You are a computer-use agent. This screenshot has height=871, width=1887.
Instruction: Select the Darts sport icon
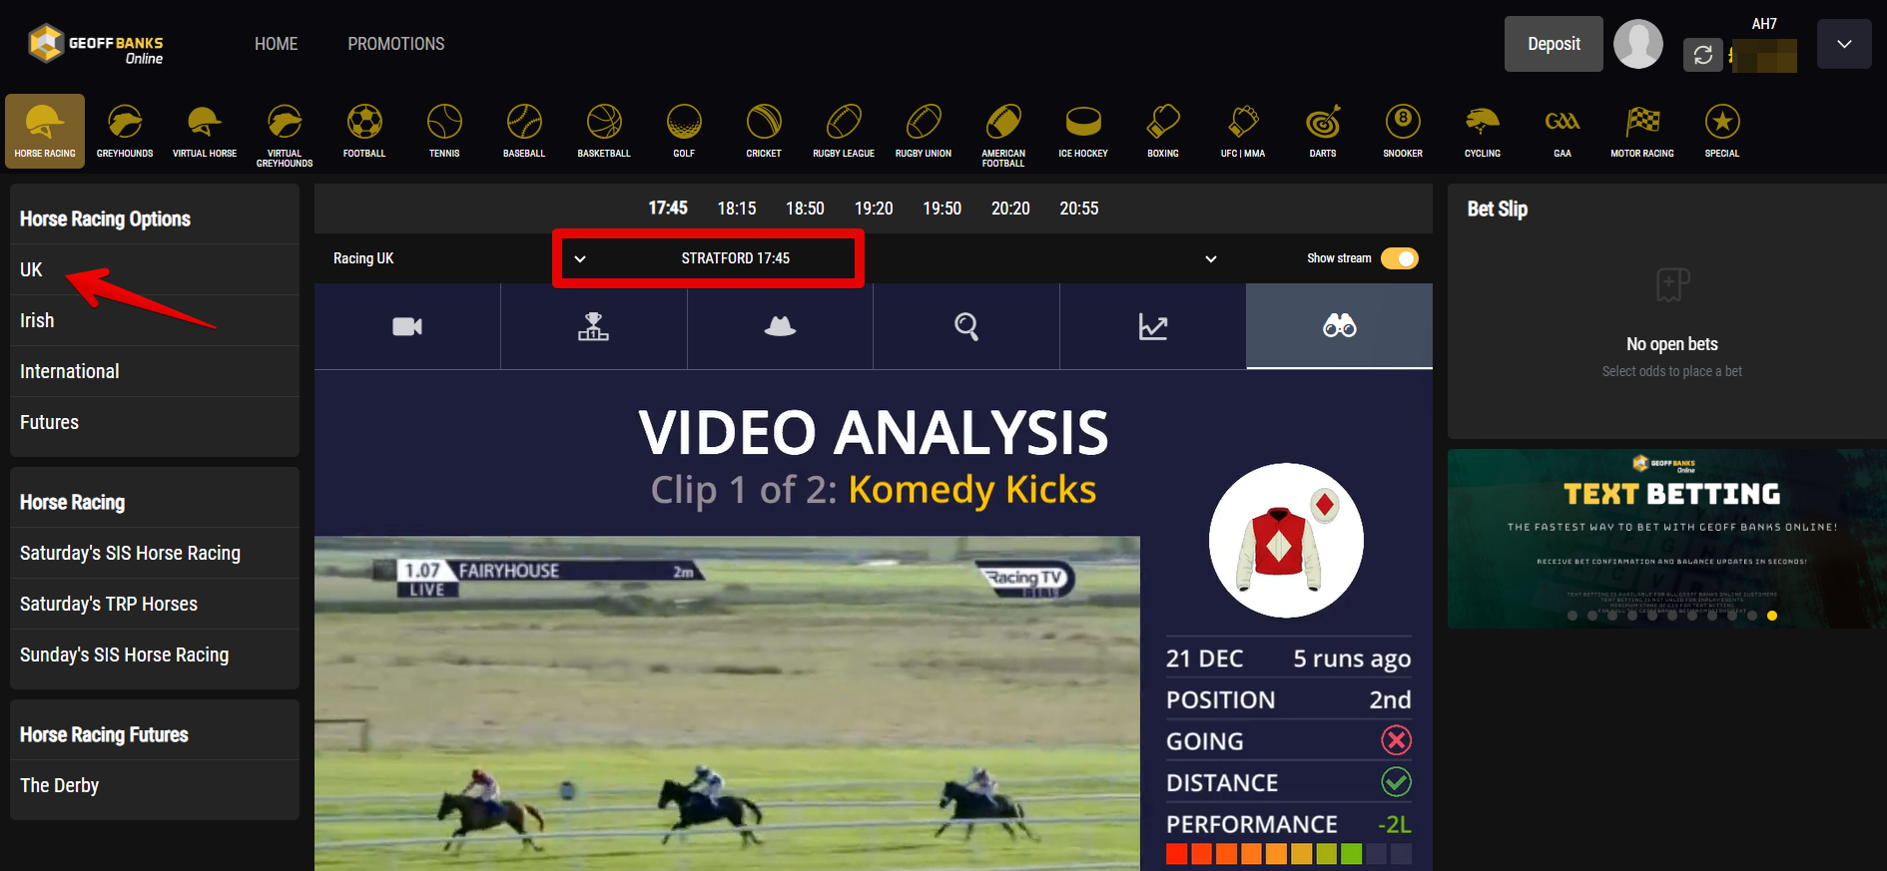click(x=1323, y=131)
